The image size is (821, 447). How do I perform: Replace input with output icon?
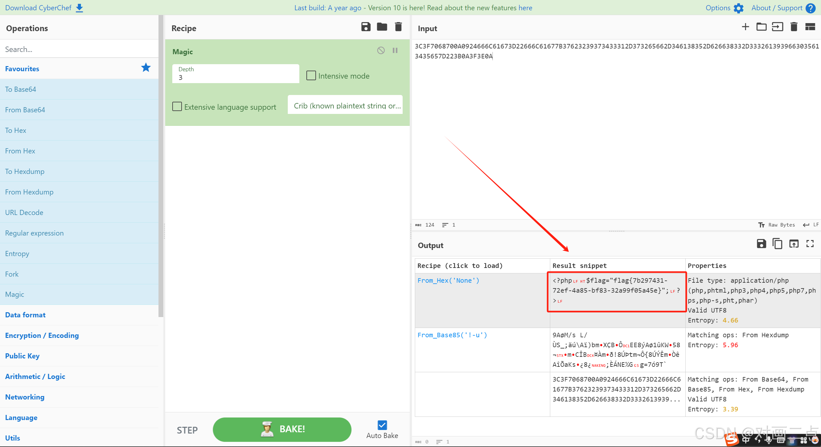[x=794, y=244]
